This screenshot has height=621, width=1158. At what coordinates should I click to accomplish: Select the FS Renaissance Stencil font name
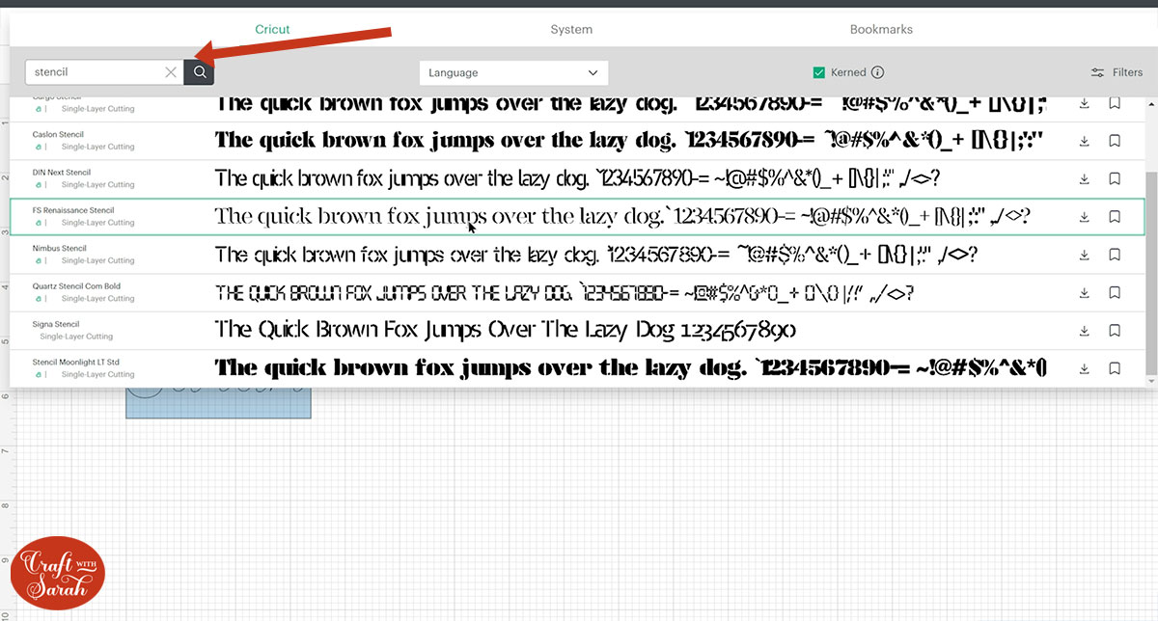pyautogui.click(x=73, y=210)
